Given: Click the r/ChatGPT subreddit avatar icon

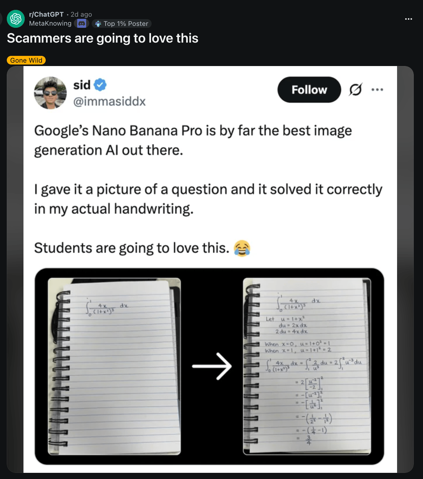Looking at the screenshot, I should click(x=16, y=19).
